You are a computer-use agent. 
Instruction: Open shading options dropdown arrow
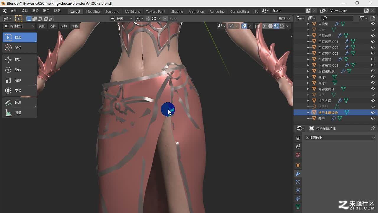pyautogui.click(x=287, y=26)
